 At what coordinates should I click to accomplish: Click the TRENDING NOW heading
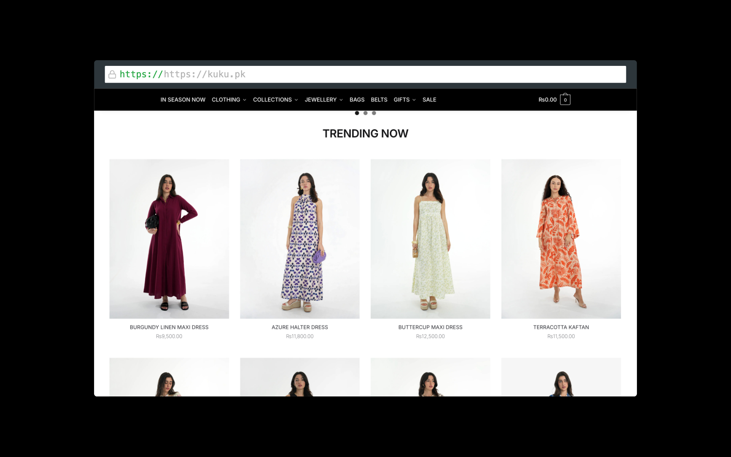(365, 134)
